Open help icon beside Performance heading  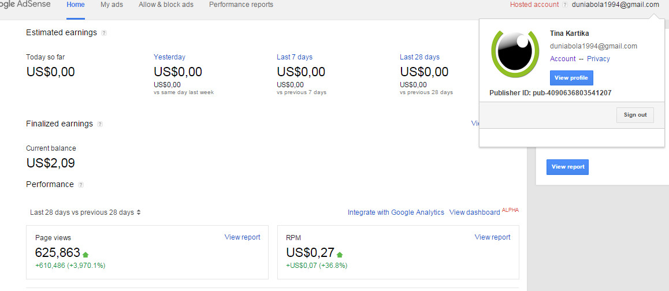click(81, 185)
